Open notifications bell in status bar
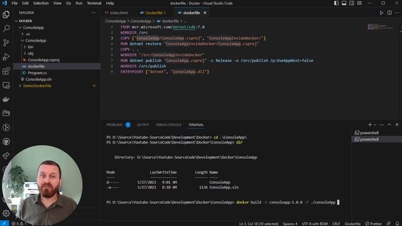The width and height of the screenshot is (402, 226). [x=397, y=223]
